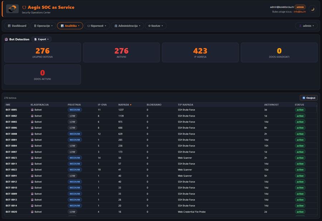Switch to the Analitika menu
The width and height of the screenshot is (322, 221).
[x=71, y=25]
